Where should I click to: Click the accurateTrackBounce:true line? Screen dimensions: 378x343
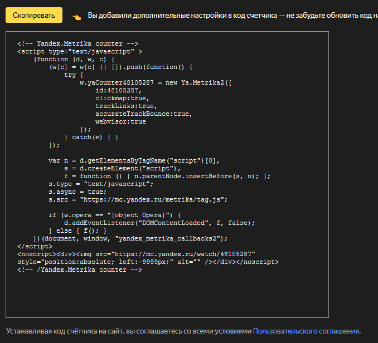tap(143, 114)
